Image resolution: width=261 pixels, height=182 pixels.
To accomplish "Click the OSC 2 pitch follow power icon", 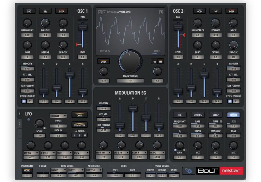I will [x=230, y=101].
